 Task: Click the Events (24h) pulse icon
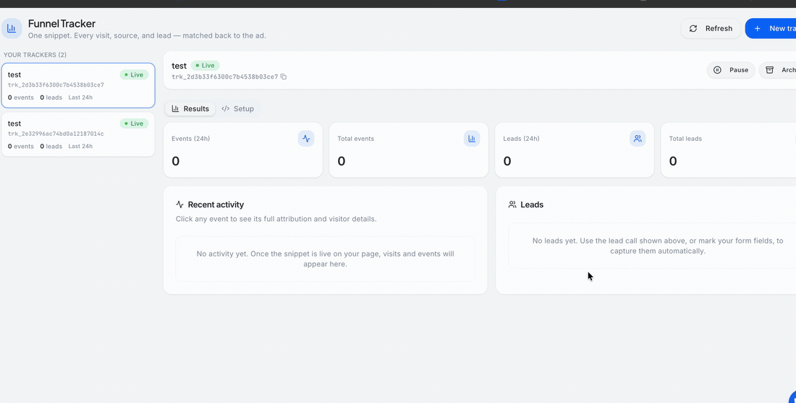306,139
